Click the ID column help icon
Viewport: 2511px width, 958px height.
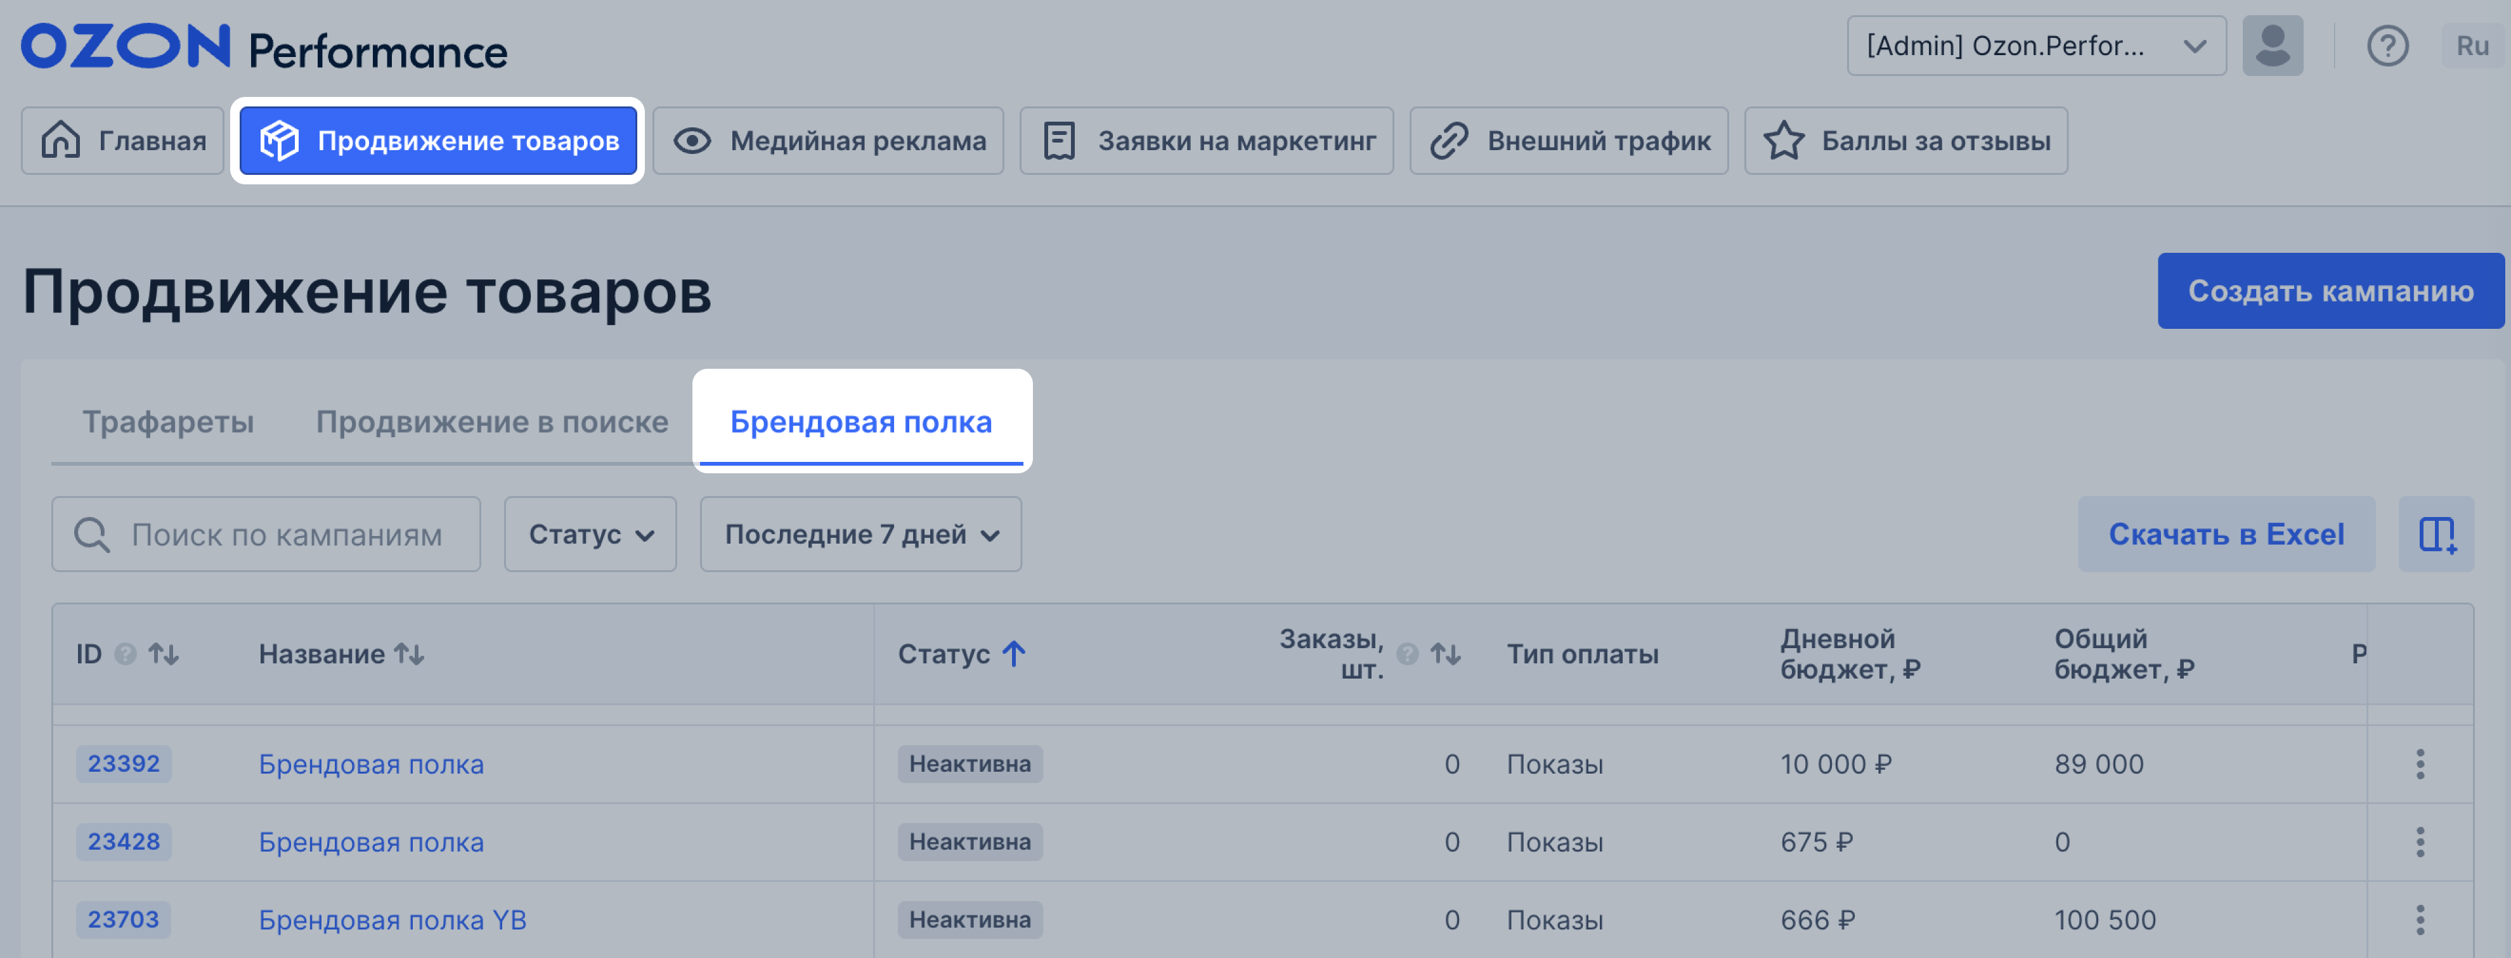[x=125, y=655]
